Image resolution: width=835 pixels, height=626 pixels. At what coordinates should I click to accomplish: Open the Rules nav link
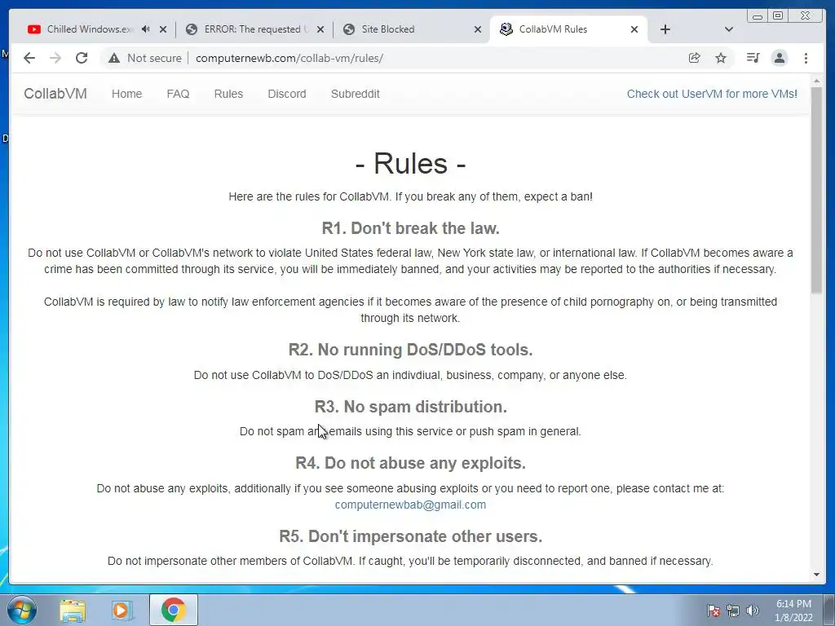click(x=228, y=94)
